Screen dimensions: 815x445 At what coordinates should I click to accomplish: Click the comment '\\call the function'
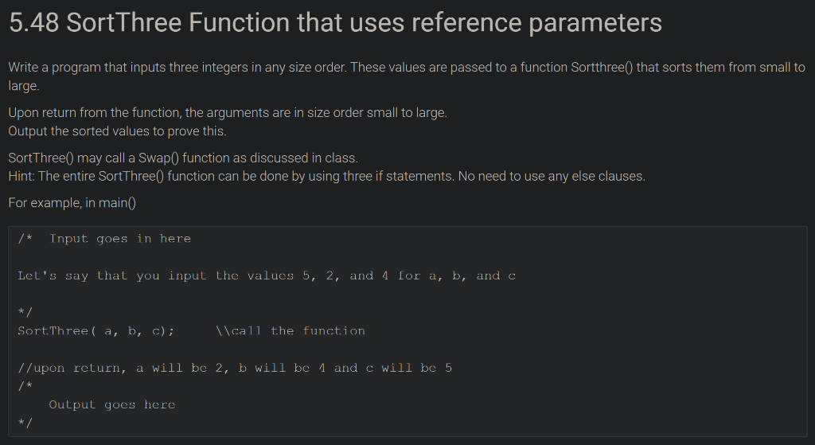(291, 330)
